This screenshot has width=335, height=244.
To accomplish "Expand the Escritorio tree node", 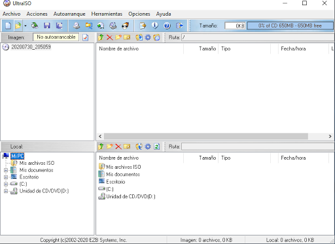I will tap(6, 177).
